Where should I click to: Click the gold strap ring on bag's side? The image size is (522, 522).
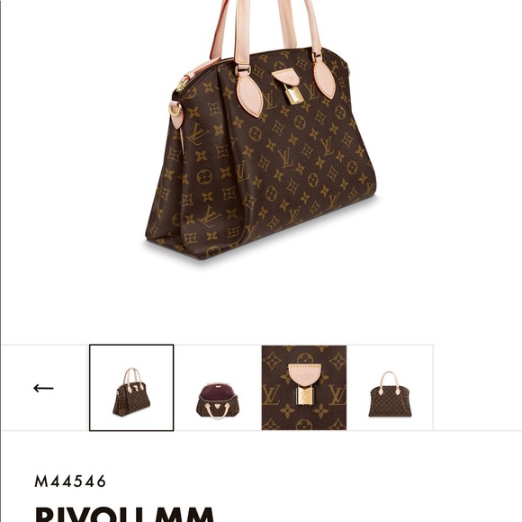(175, 109)
